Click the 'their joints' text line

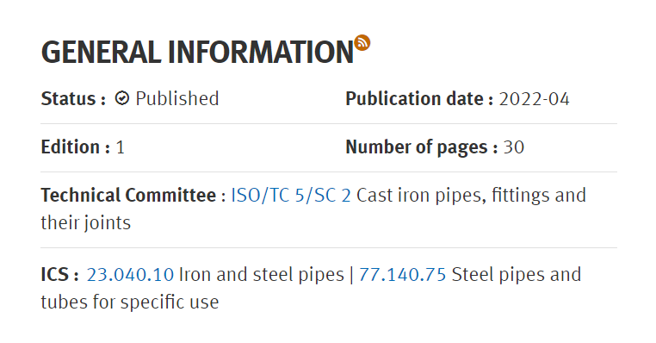tap(86, 223)
